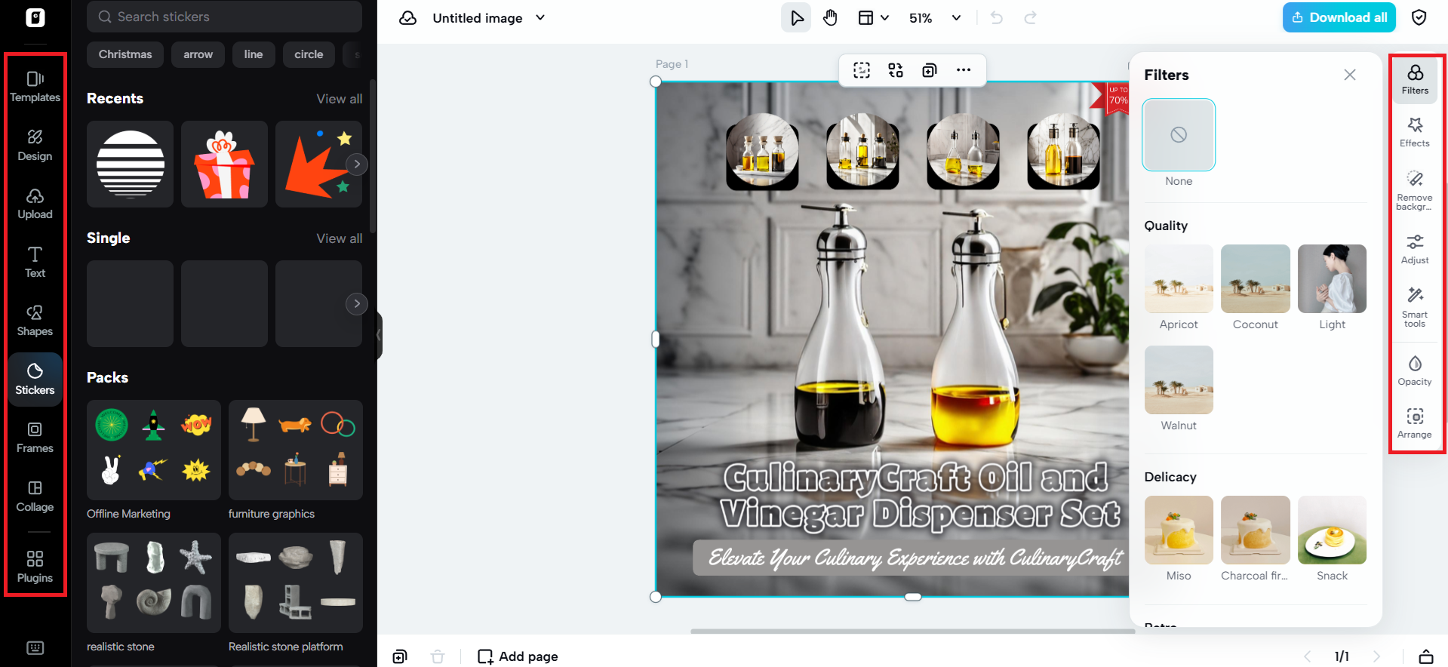Open the Collage tab in sidebar
This screenshot has width=1448, height=667.
tap(35, 496)
